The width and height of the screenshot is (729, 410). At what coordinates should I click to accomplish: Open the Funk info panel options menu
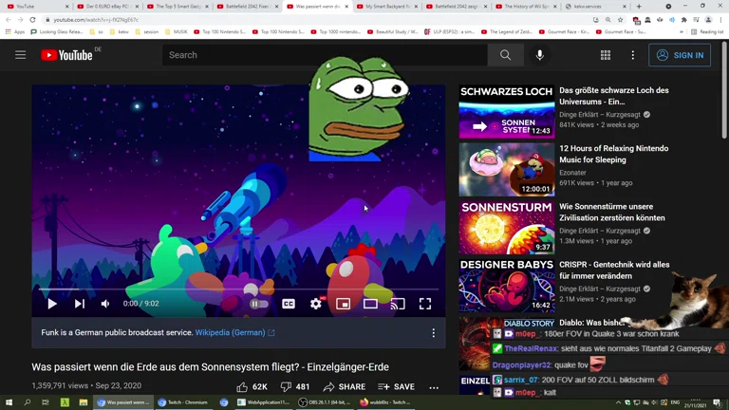tap(433, 332)
